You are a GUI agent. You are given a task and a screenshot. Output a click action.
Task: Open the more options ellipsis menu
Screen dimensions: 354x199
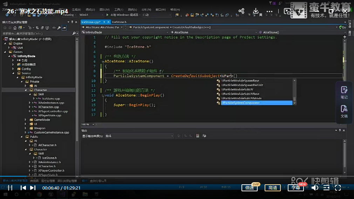coord(270,11)
